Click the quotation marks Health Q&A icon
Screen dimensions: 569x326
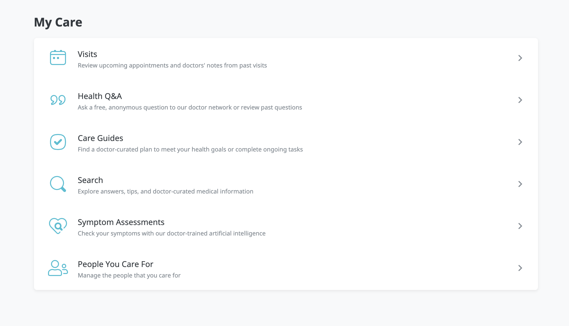click(x=58, y=100)
